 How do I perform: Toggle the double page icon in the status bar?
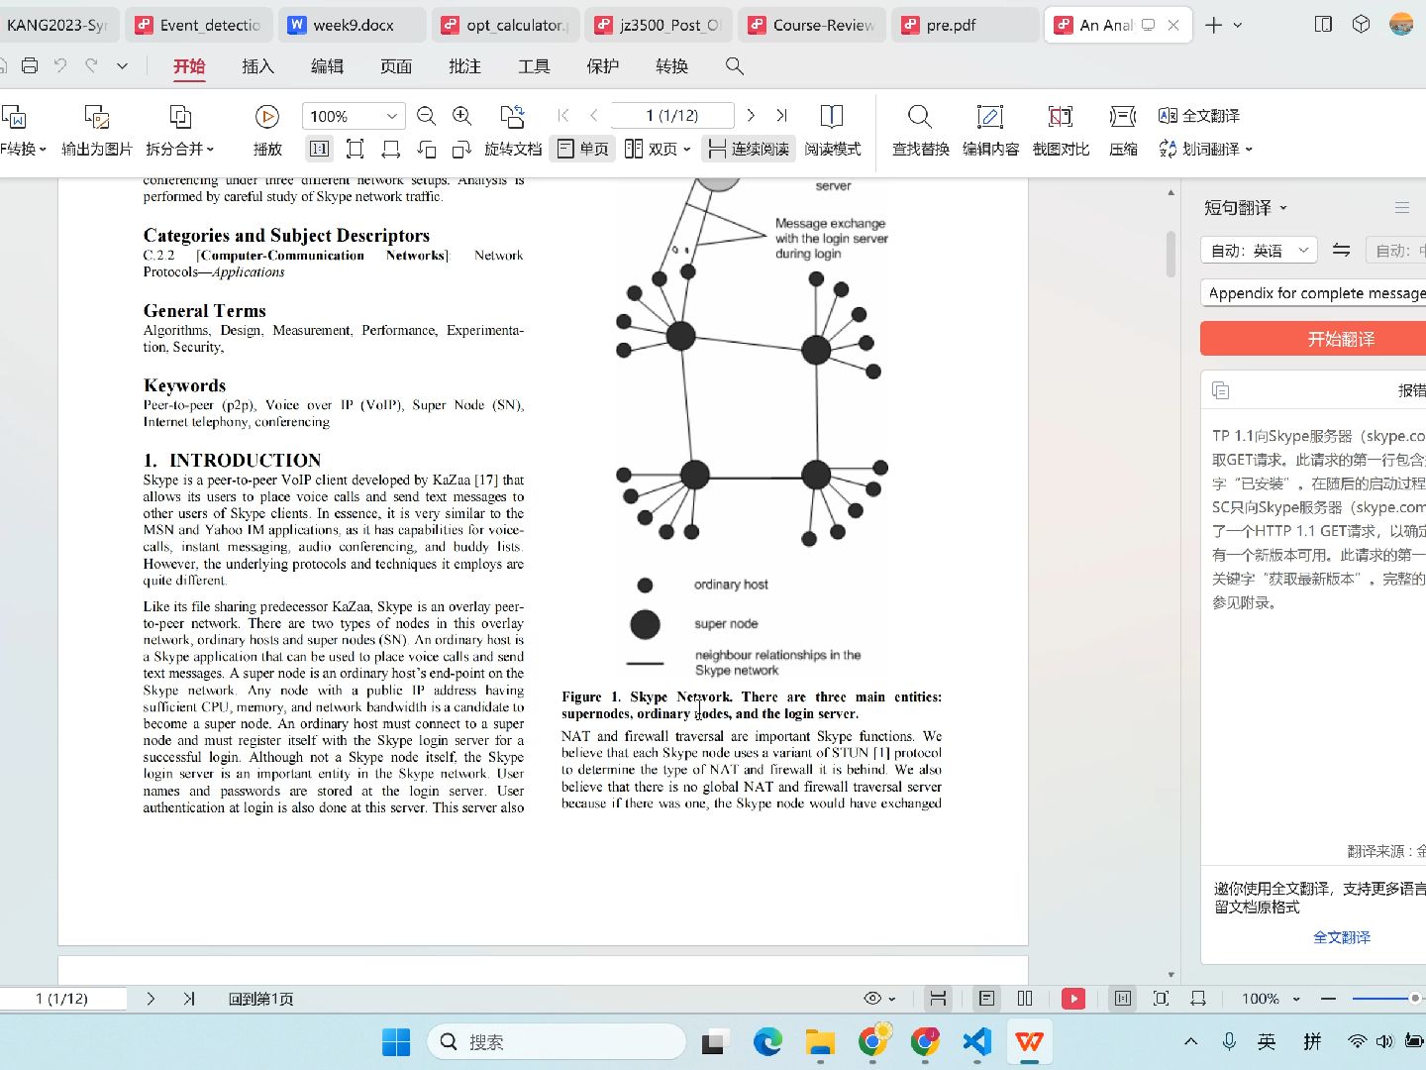click(x=1025, y=999)
